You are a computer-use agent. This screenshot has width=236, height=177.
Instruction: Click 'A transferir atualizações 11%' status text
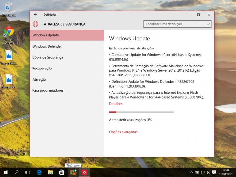click(x=131, y=120)
